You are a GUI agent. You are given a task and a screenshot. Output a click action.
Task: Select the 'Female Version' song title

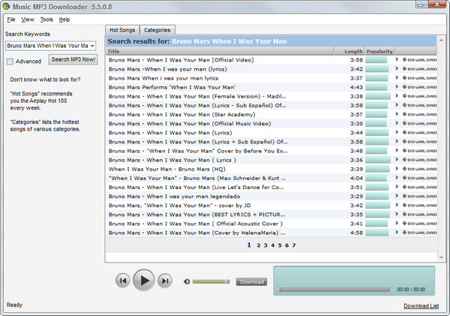click(x=197, y=96)
